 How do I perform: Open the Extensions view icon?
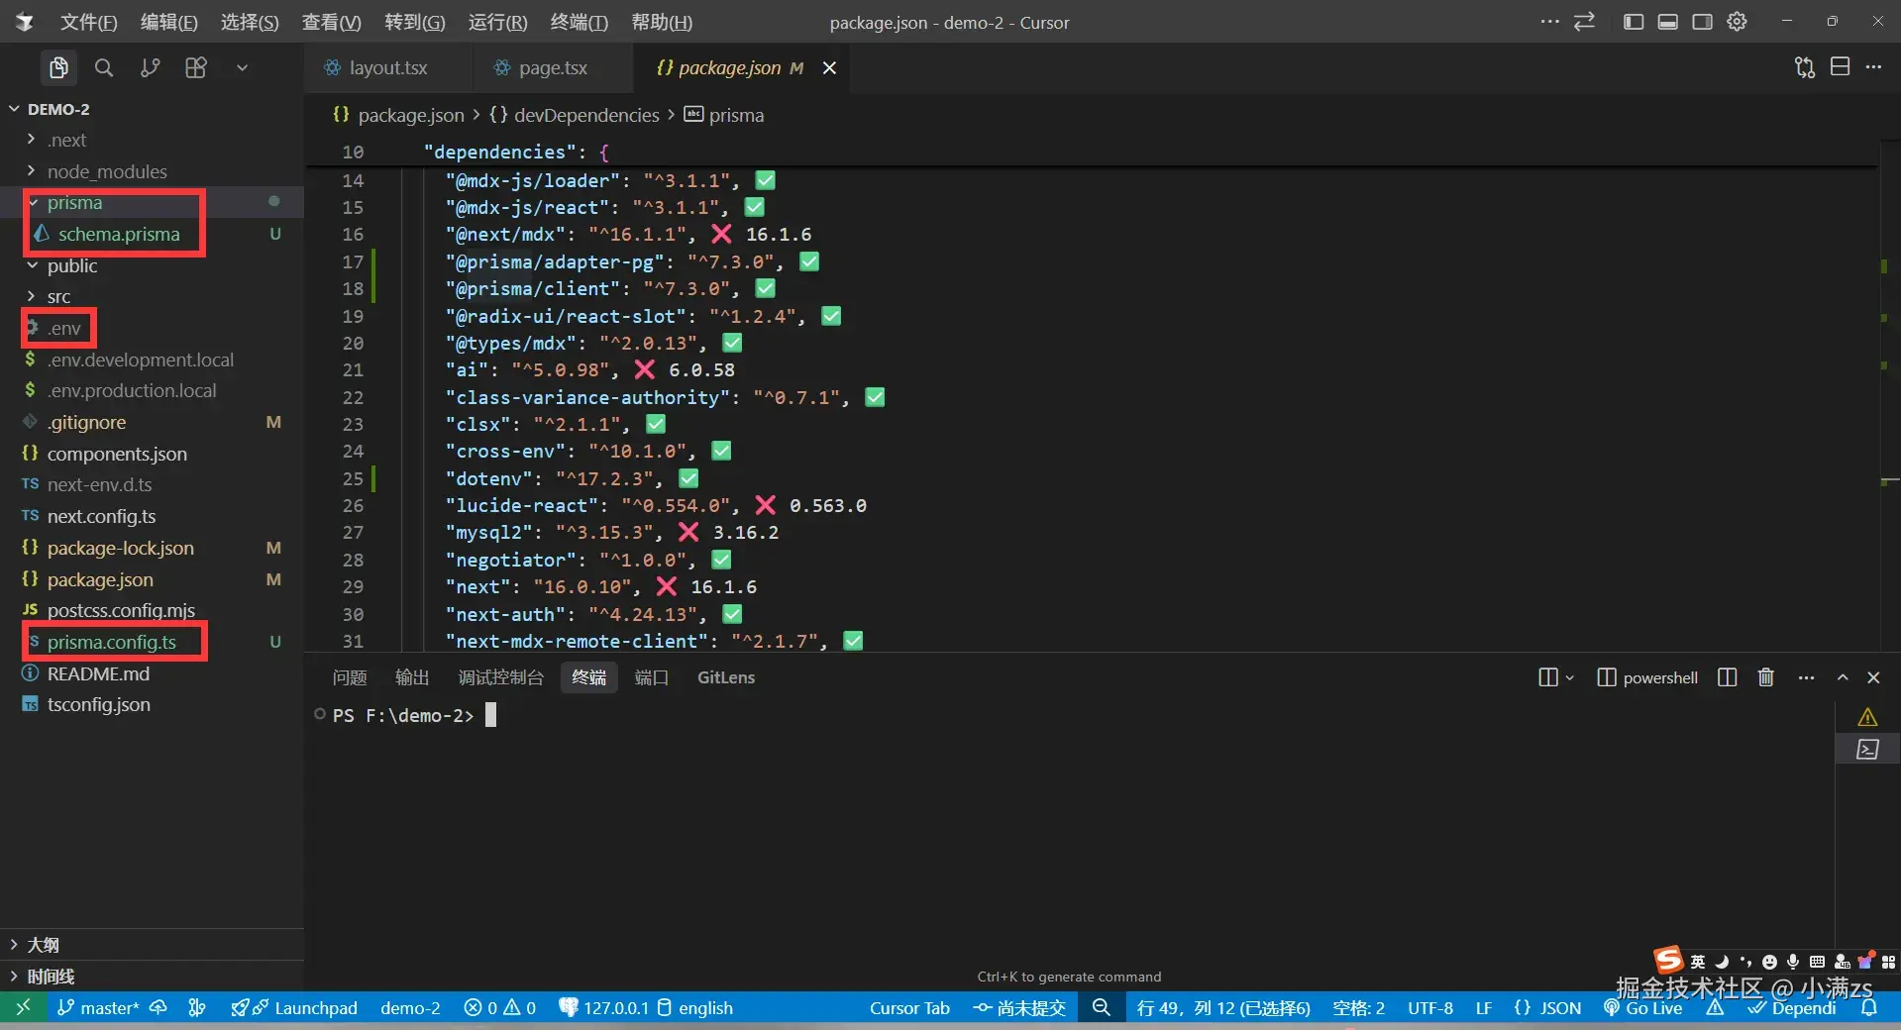click(x=196, y=67)
